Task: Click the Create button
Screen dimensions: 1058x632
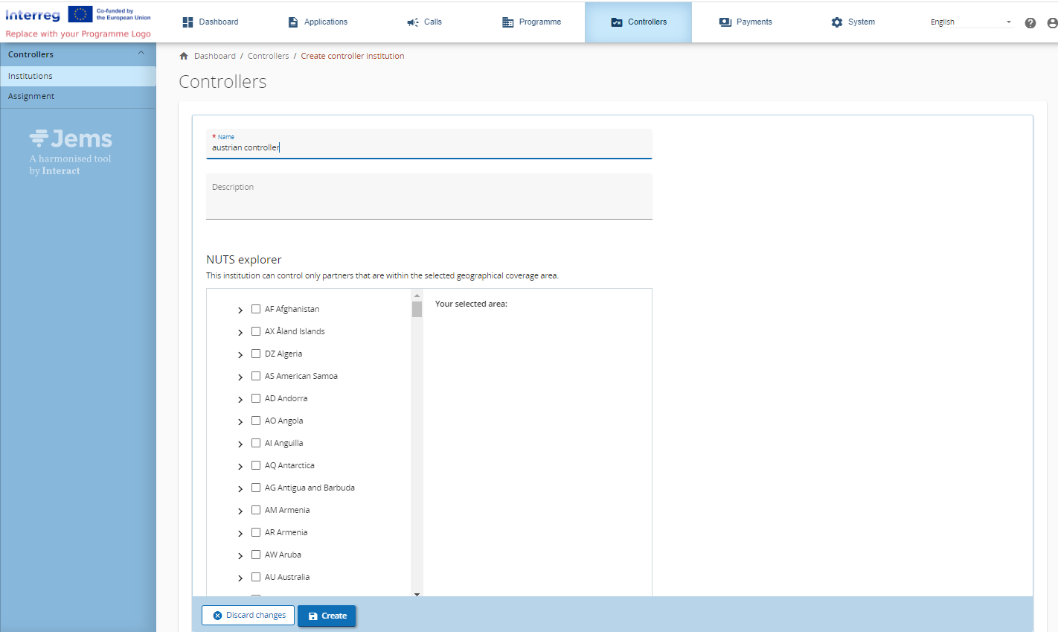Action: pyautogui.click(x=327, y=616)
